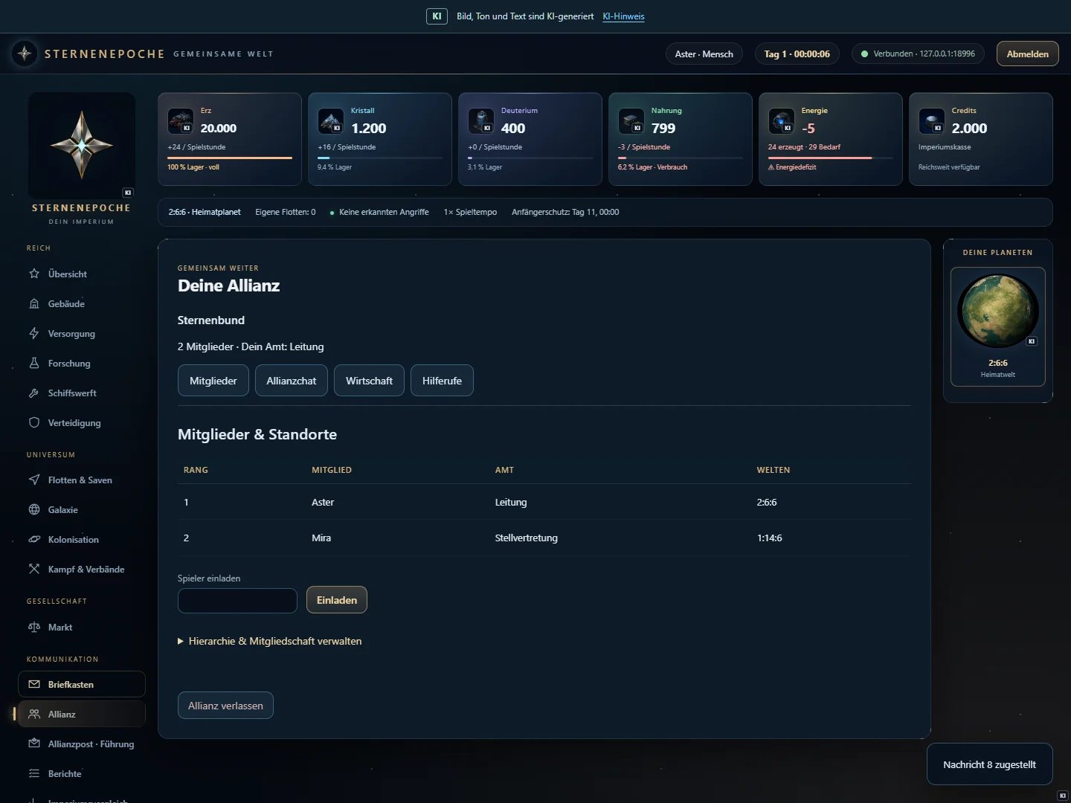The height and width of the screenshot is (803, 1071).
Task: Click the Briefkasten envelope icon
Action: [x=34, y=684]
